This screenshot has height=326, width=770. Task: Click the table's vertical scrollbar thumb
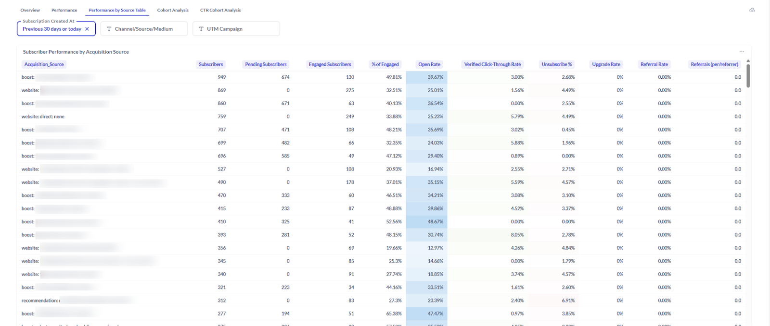coord(748,76)
